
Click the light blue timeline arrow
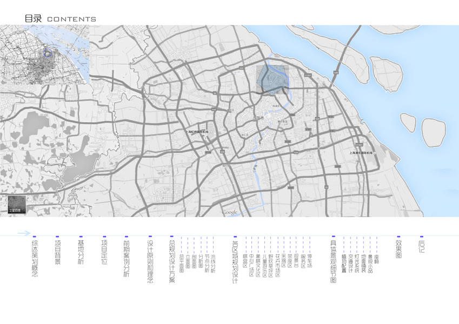pos(24,233)
